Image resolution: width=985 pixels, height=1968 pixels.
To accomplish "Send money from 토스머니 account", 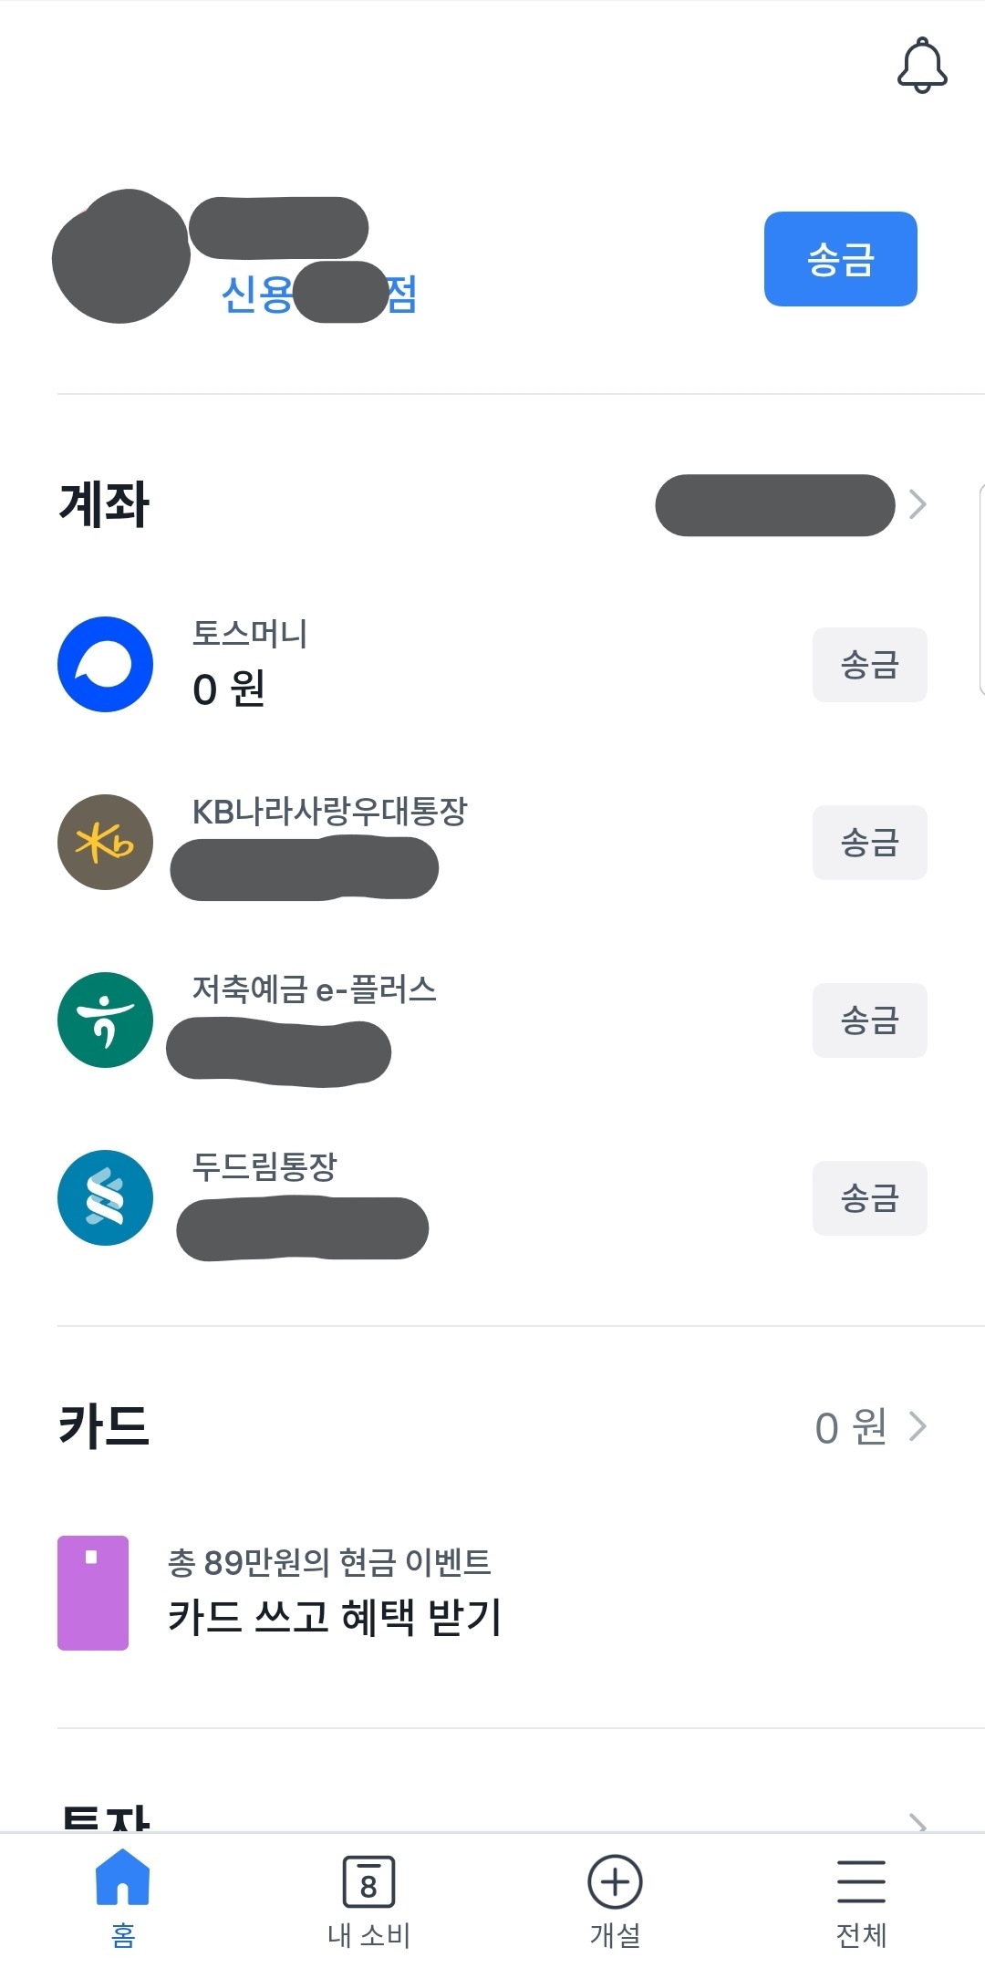I will [870, 665].
